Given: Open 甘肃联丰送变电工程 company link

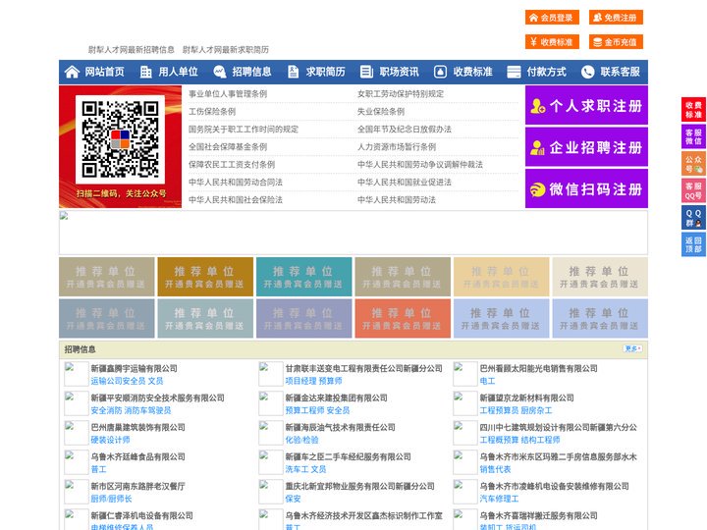Looking at the screenshot, I should pos(363,368).
